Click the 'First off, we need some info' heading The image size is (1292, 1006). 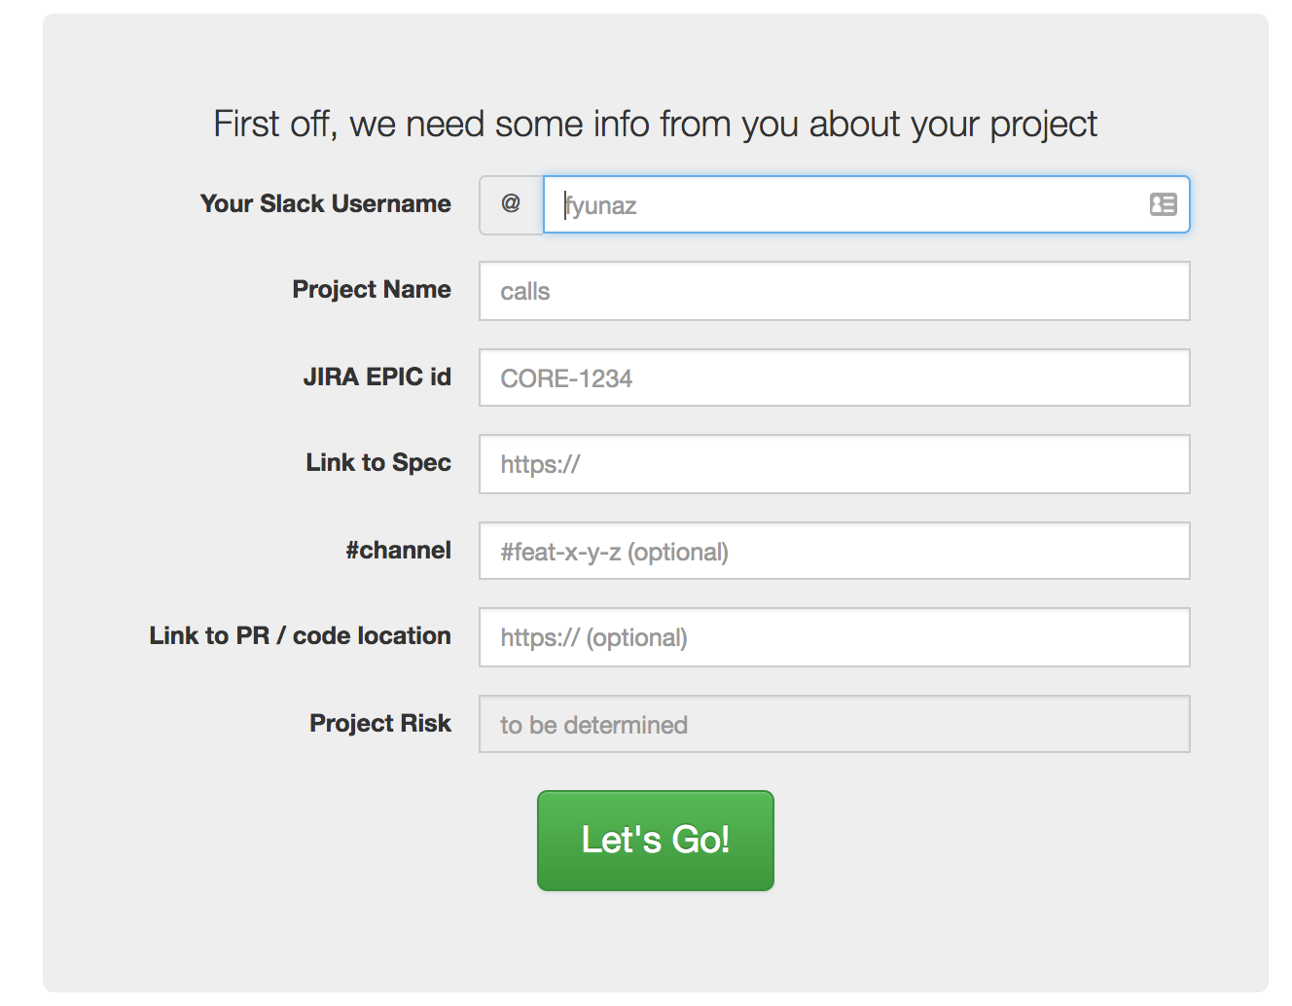pyautogui.click(x=655, y=125)
